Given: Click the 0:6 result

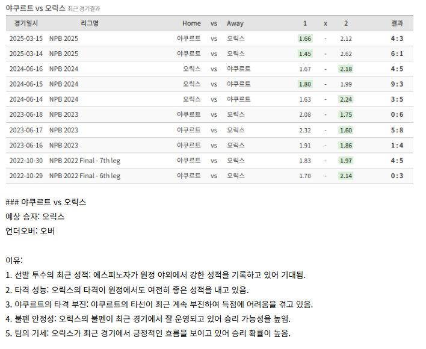Looking at the screenshot, I should [x=397, y=114].
